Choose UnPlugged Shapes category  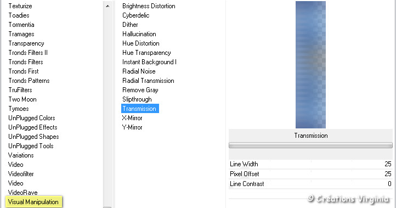coord(33,137)
